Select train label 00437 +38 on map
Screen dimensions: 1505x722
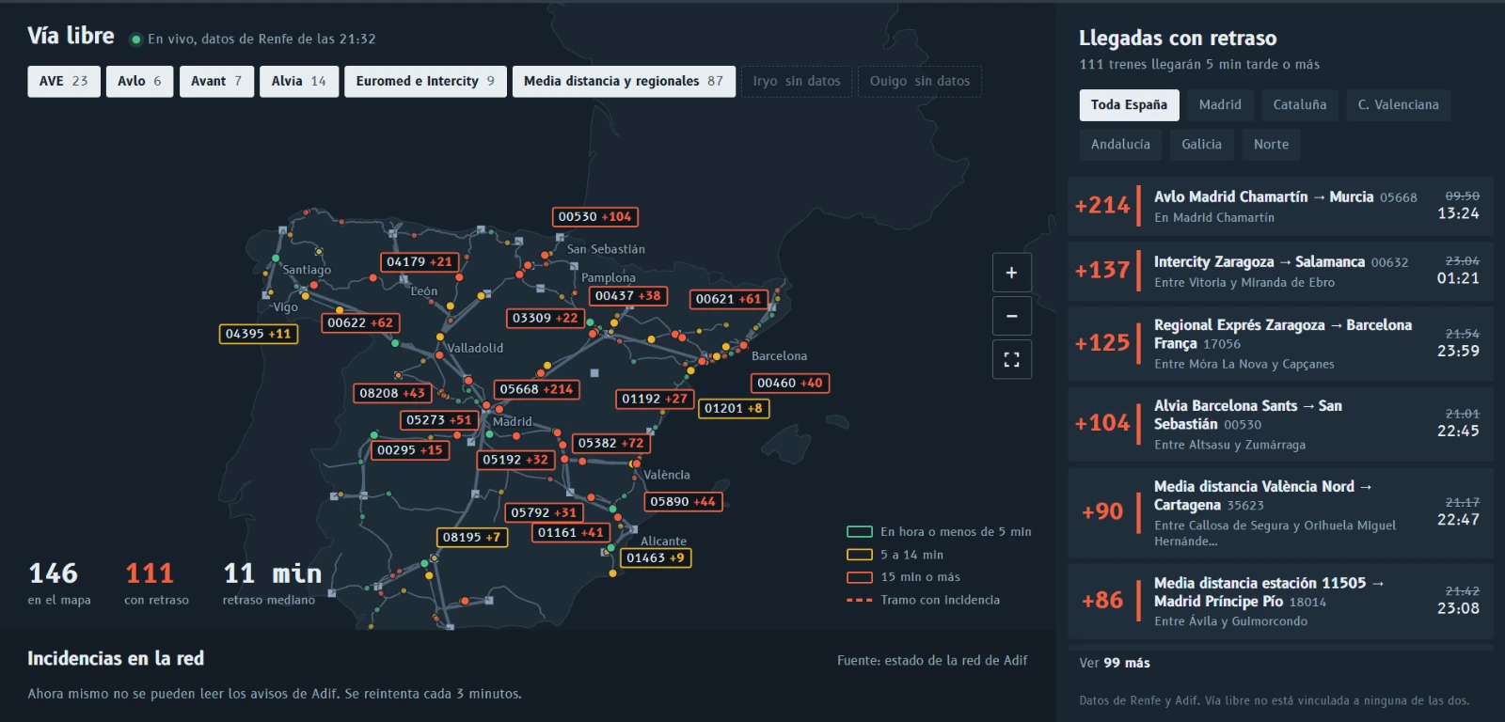click(628, 296)
